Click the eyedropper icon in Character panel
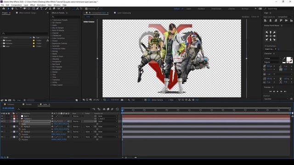 [x=284, y=59]
